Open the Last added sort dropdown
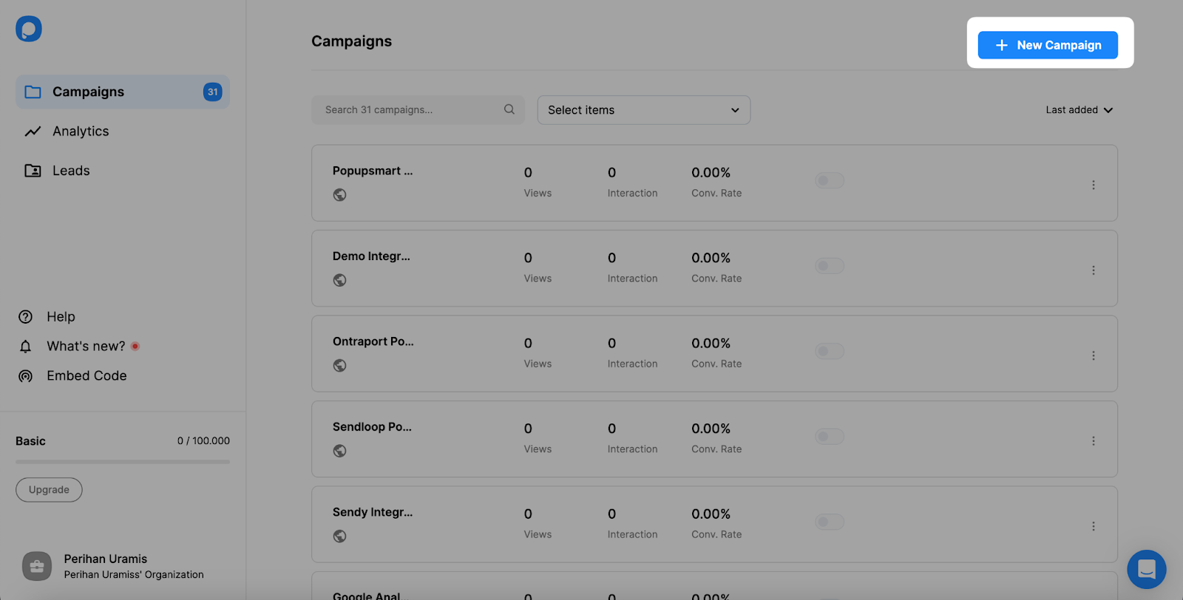Image resolution: width=1183 pixels, height=600 pixels. point(1079,110)
